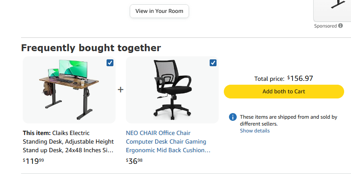Click the $36.98 chair price

[134, 161]
